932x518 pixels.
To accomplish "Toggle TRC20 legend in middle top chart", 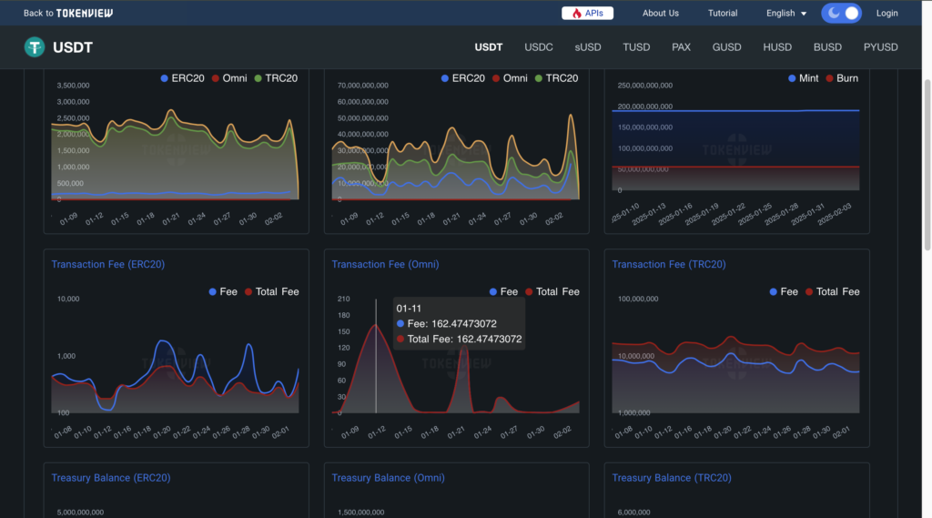I will pyautogui.click(x=557, y=78).
